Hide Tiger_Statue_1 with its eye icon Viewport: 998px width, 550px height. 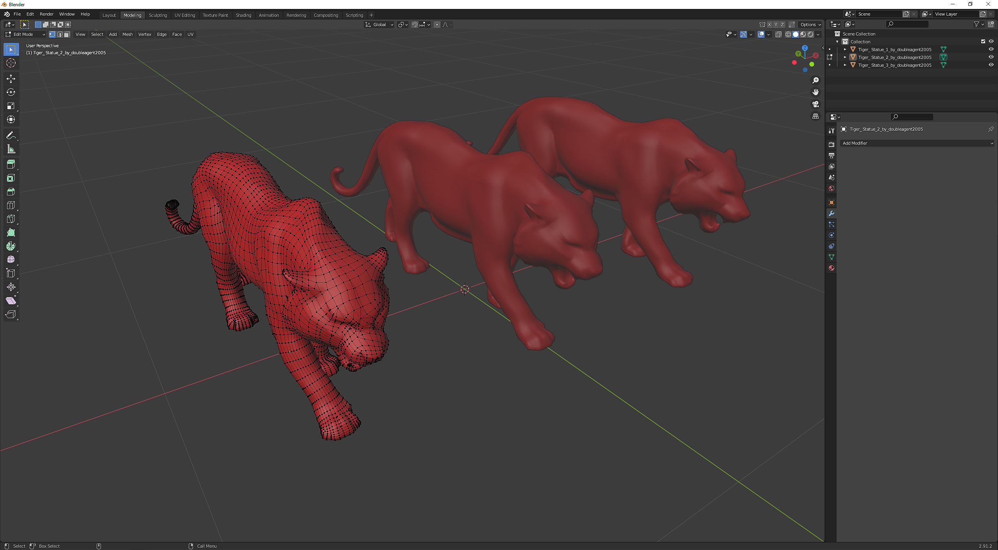click(x=991, y=49)
